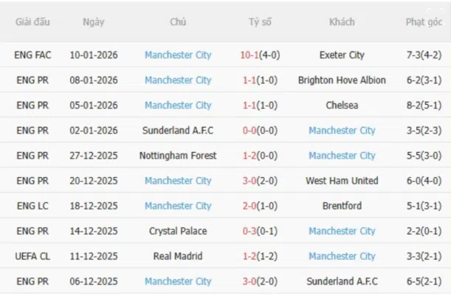Open the 0-0 score match details

(249, 131)
